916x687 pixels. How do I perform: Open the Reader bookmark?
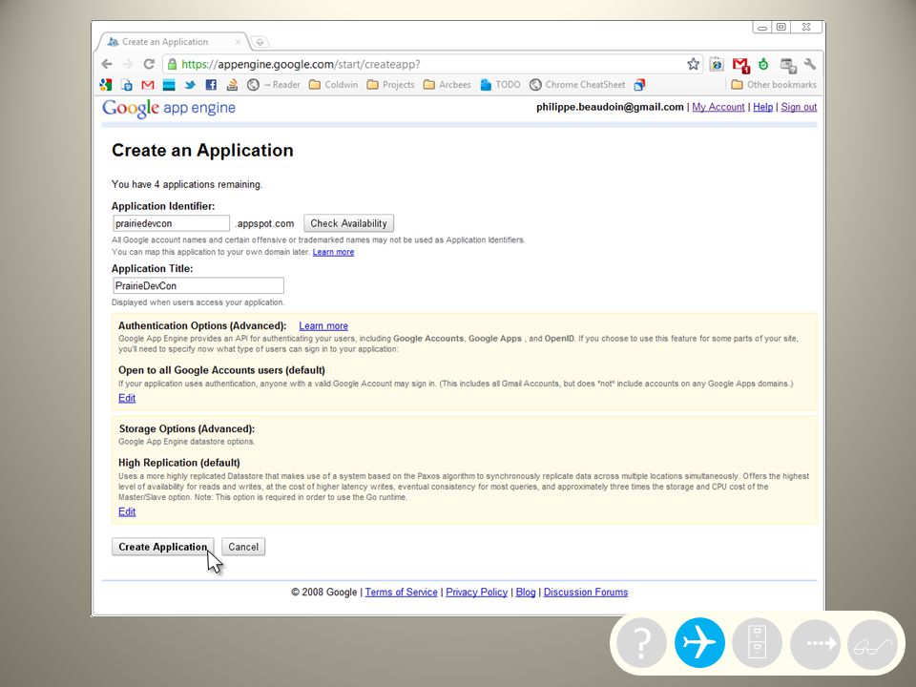pos(274,85)
